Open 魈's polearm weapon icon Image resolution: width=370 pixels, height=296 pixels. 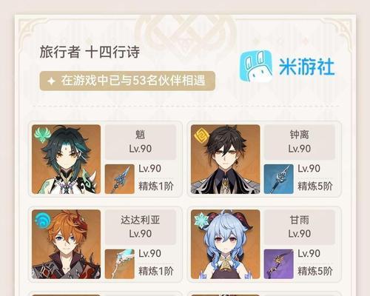[x=120, y=179]
